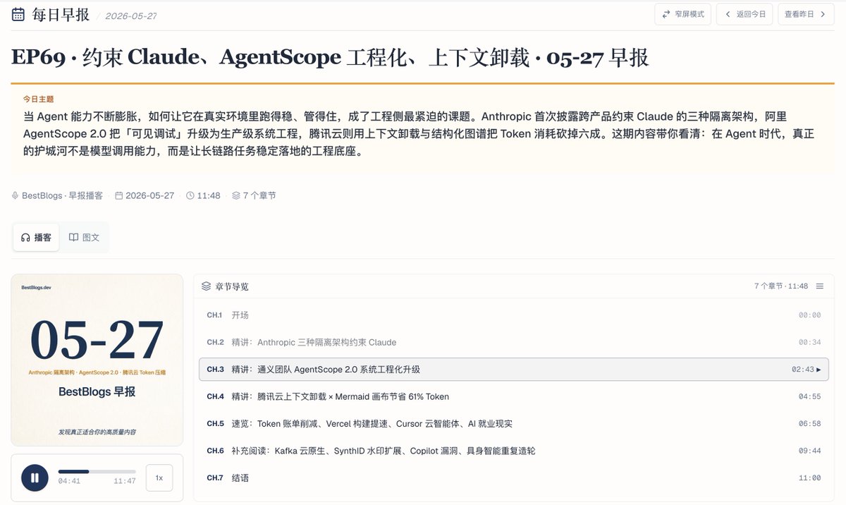Screen dimensions: 846x505
Task: Click timestamp 11:00 on CH.7 row
Action: click(x=810, y=478)
